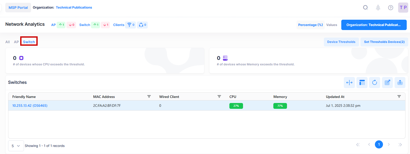
Task: Open the Updated At column filter
Action: click(399, 97)
